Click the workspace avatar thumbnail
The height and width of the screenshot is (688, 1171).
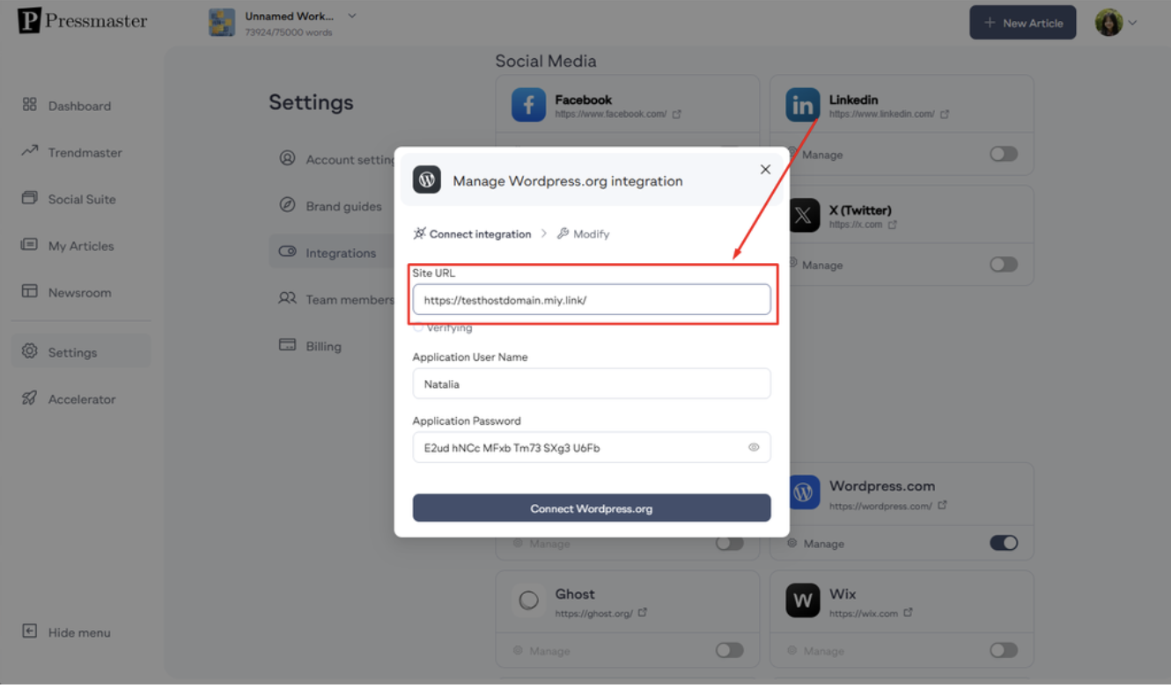(x=222, y=23)
